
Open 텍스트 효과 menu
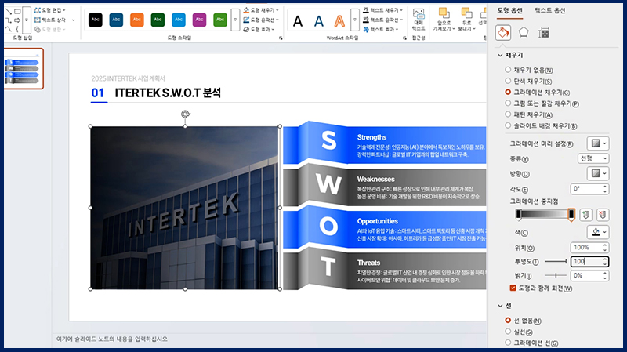381,29
